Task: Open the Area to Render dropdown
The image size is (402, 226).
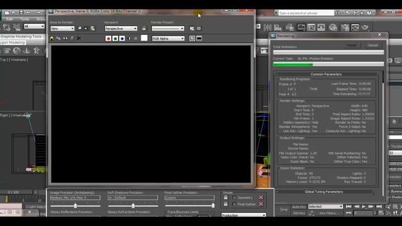Action: click(x=62, y=28)
